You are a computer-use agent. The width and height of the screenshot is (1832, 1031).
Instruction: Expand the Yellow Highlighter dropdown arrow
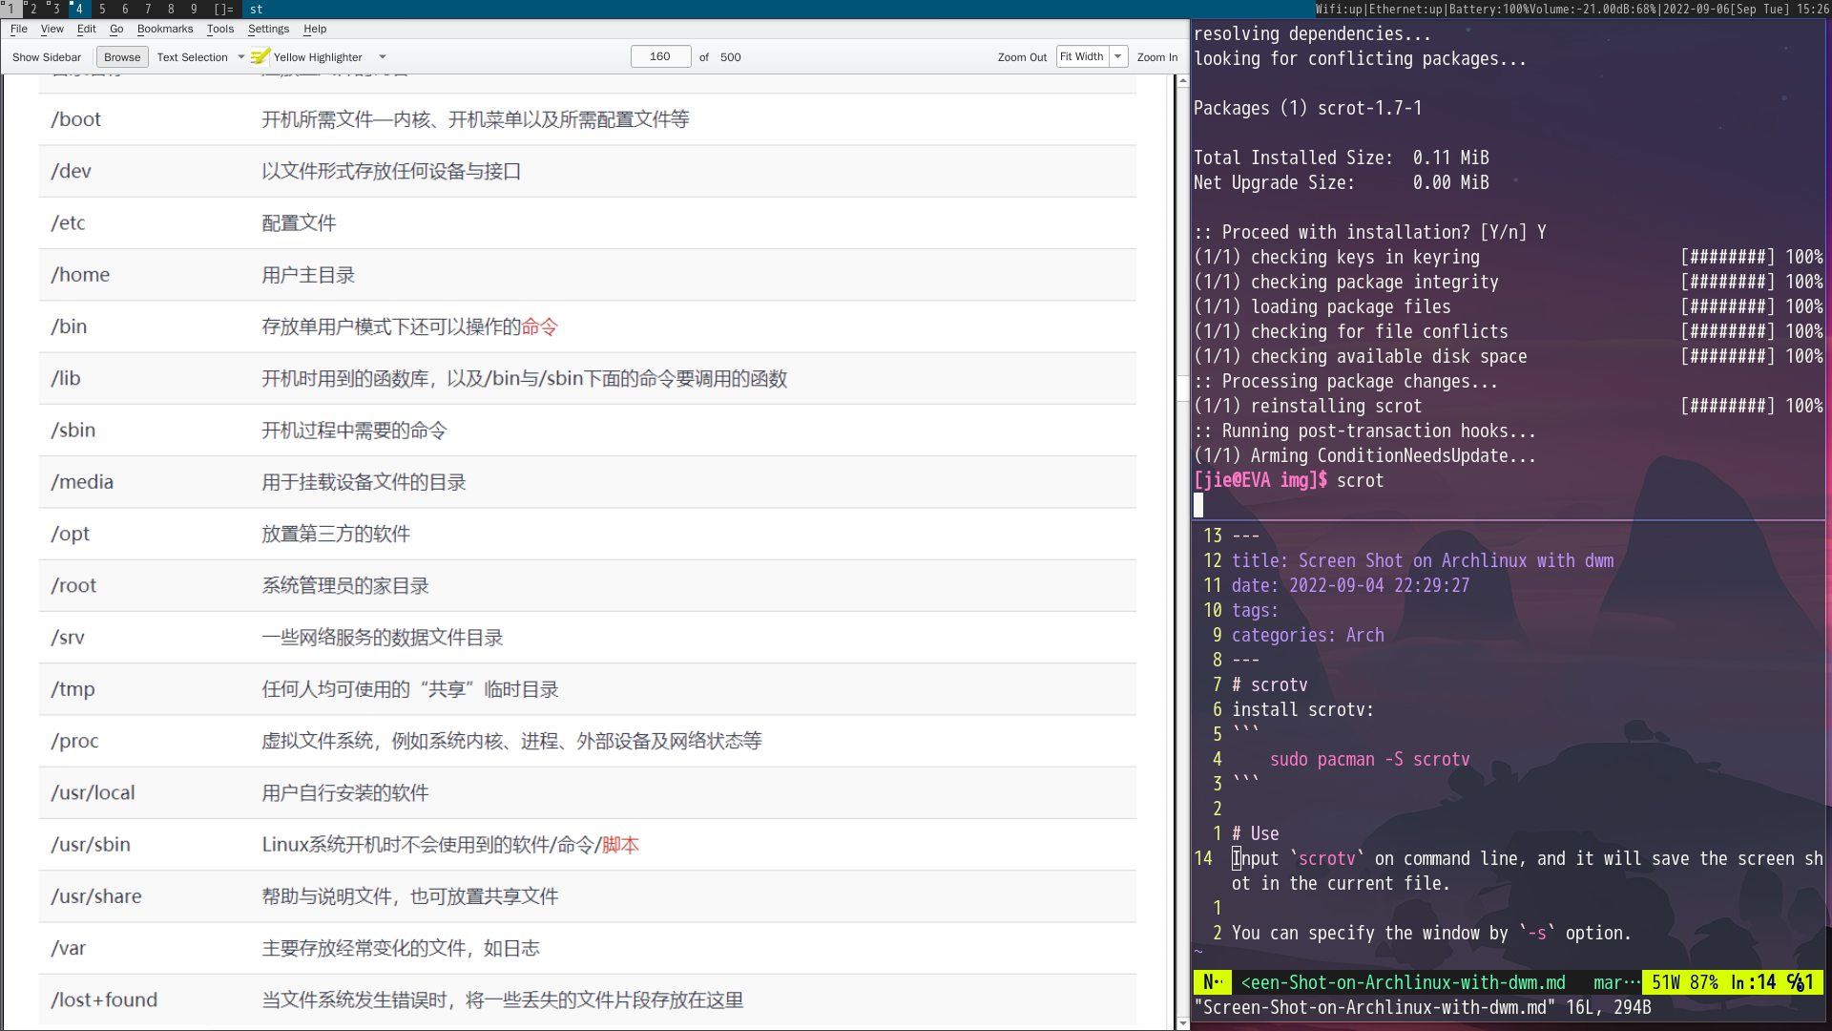coord(383,57)
